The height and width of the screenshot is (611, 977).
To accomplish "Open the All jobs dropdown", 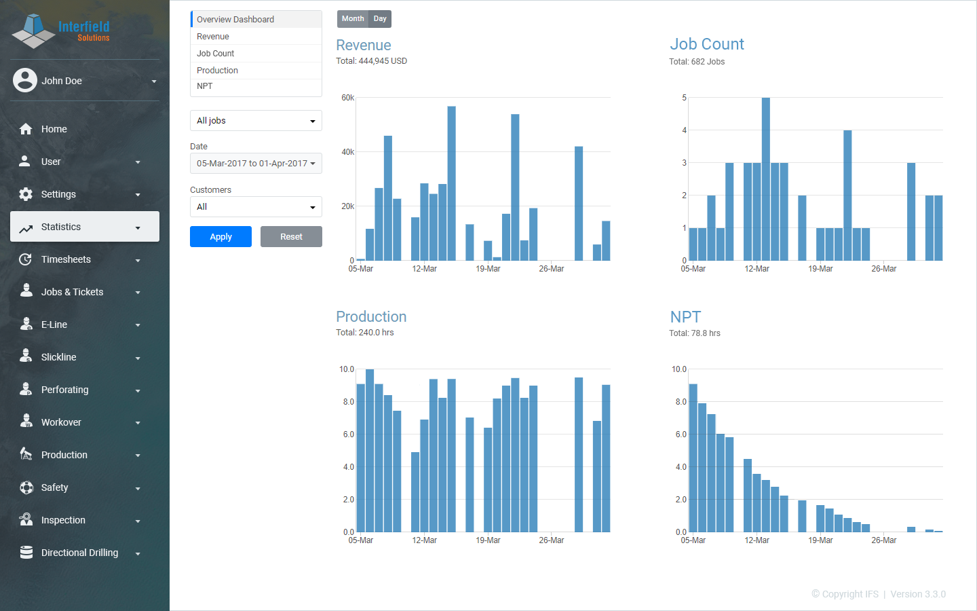I will (256, 121).
